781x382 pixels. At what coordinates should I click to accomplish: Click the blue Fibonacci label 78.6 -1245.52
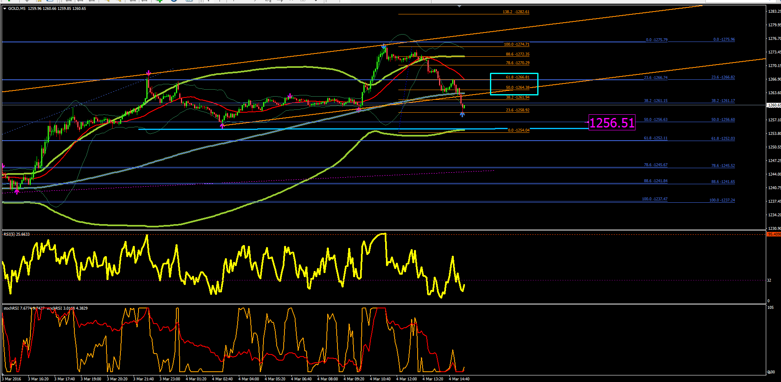click(x=723, y=166)
